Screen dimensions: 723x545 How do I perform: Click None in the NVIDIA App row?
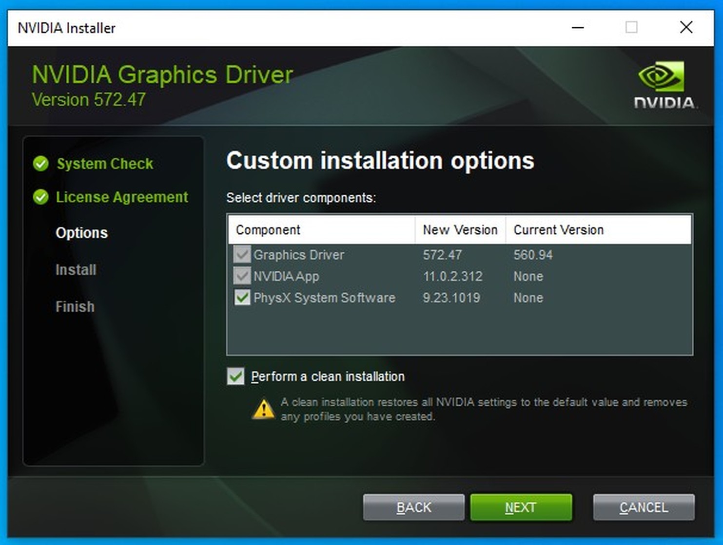[x=528, y=276]
